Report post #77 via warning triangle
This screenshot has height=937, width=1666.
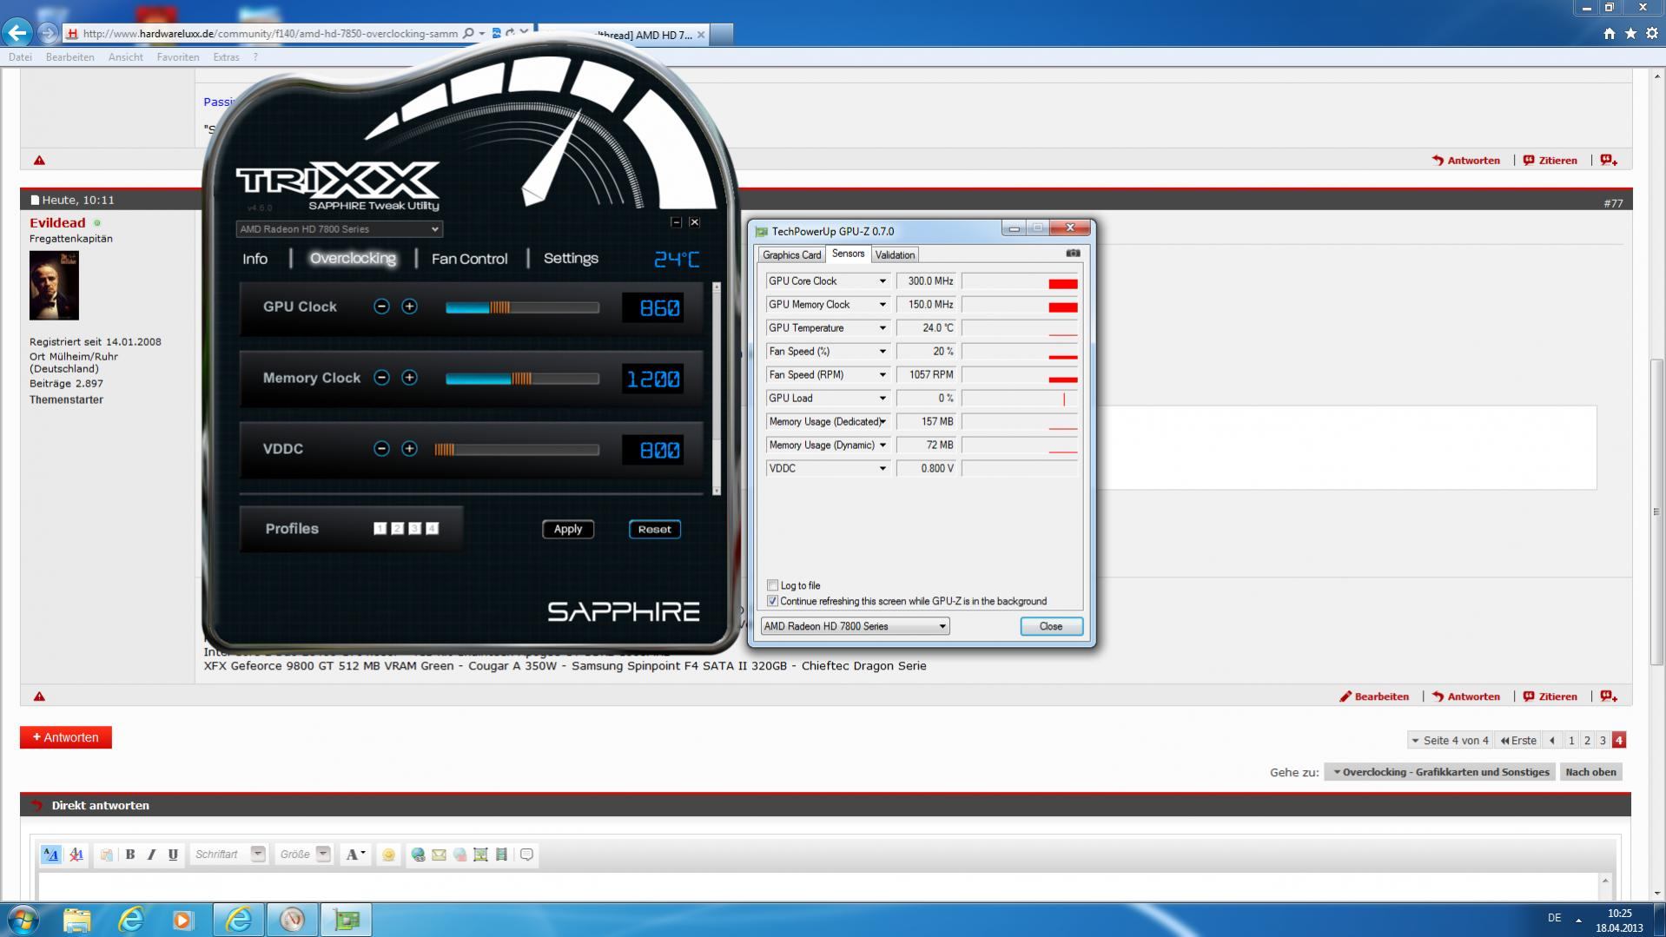coord(39,696)
